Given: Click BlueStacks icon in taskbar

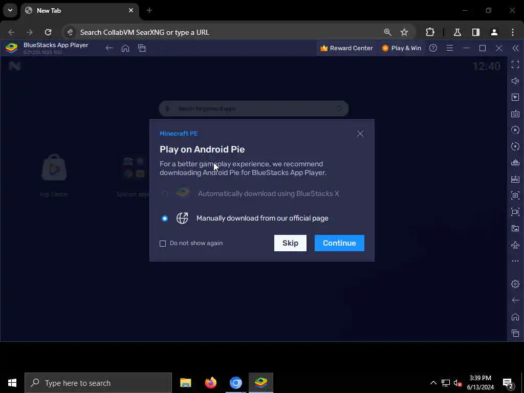Looking at the screenshot, I should pos(261,383).
